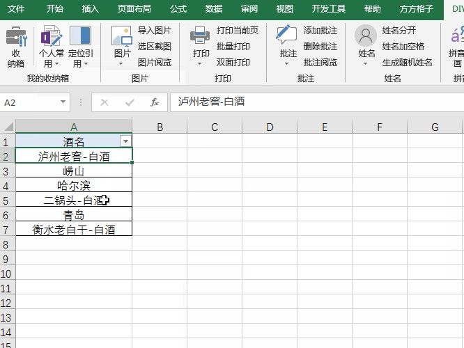
Task: Switch to the 页面布局 tab
Action: click(x=134, y=9)
